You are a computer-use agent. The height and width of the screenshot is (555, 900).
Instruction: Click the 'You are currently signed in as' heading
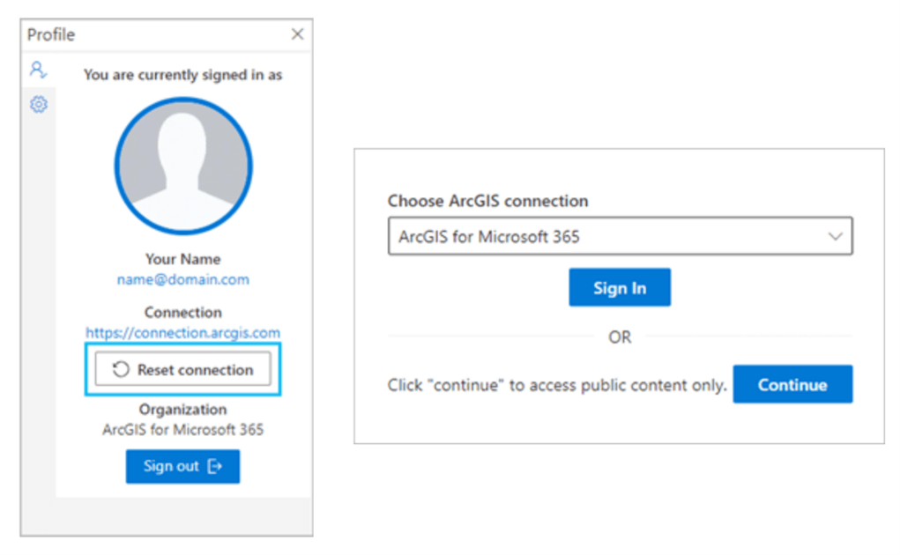183,75
